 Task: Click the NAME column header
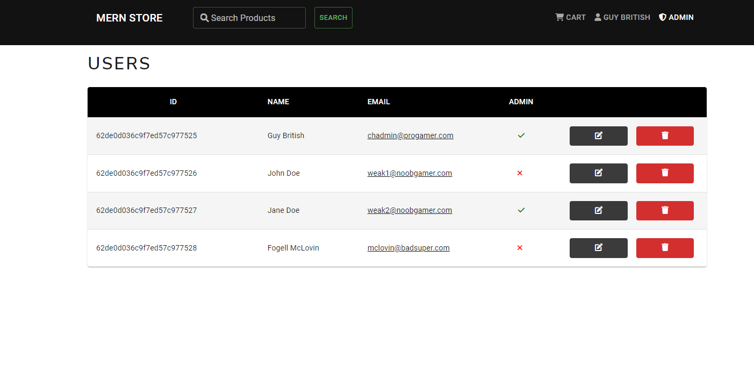(x=278, y=102)
